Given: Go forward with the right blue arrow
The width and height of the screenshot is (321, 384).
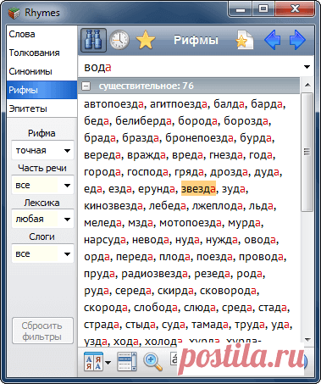Looking at the screenshot, I should 297,40.
